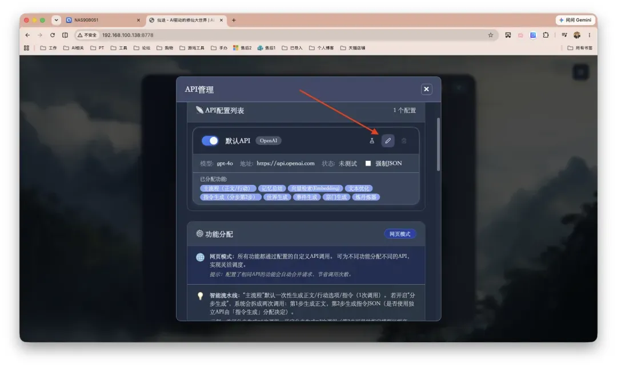Open the Chrome three-dot menu
This screenshot has width=617, height=368.
(x=590, y=35)
